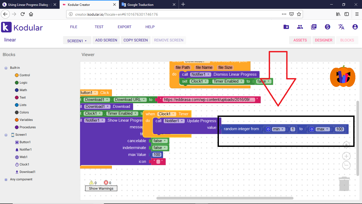The image size is (362, 204).
Task: Click the Show Warnings button
Action: click(x=101, y=188)
